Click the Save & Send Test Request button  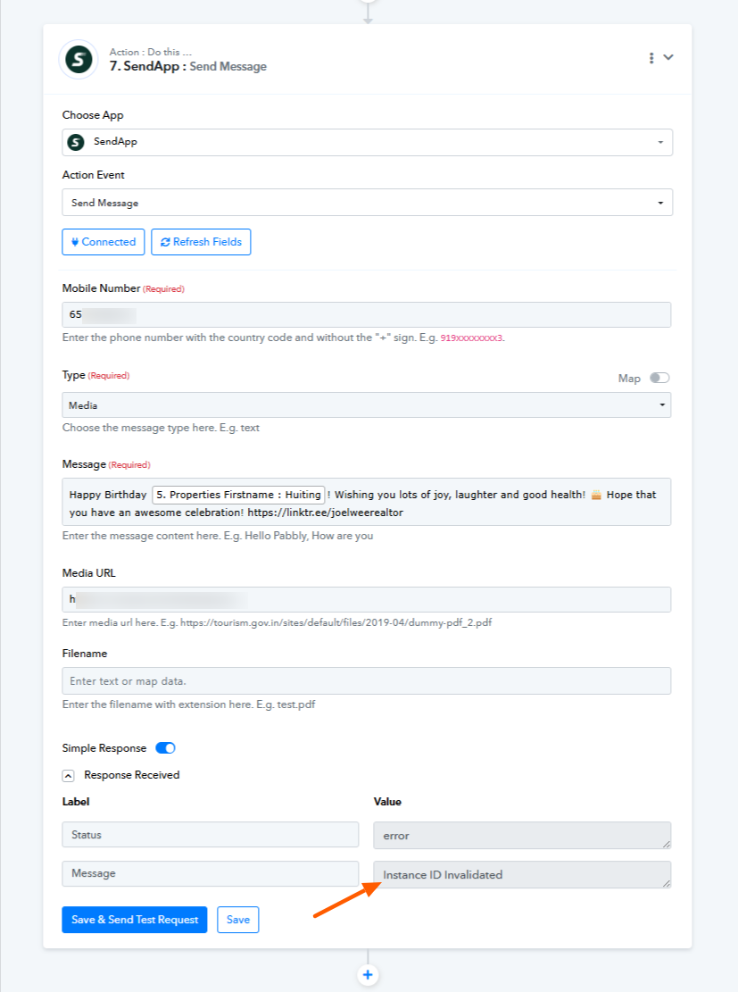pyautogui.click(x=135, y=920)
